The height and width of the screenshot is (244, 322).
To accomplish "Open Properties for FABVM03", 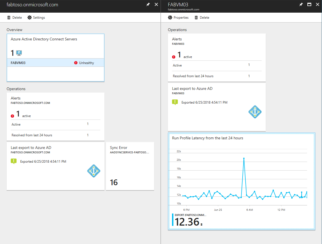I will tap(178, 18).
